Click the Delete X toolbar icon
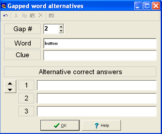This screenshot has width=162, height=134. (41, 16)
